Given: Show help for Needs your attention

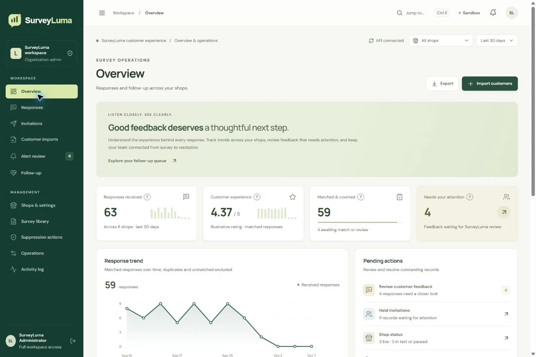Looking at the screenshot, I should tap(470, 197).
